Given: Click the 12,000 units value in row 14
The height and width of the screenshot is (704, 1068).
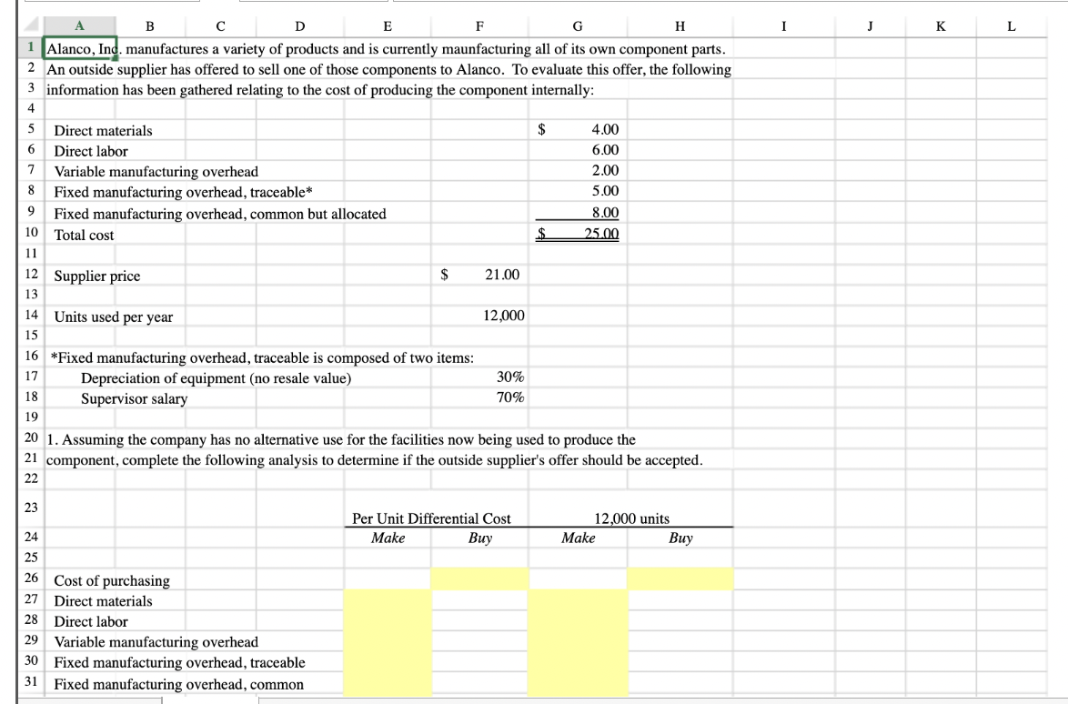Looking at the screenshot, I should [x=504, y=316].
